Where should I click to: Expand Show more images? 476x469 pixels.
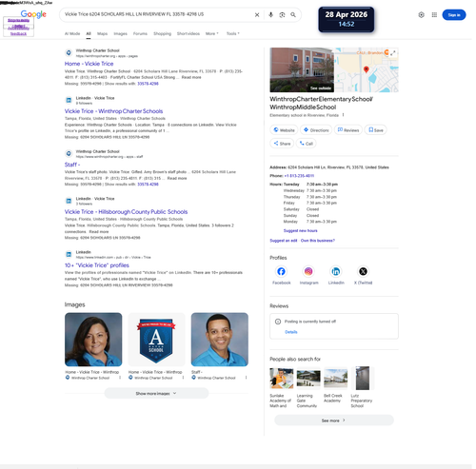(x=156, y=394)
